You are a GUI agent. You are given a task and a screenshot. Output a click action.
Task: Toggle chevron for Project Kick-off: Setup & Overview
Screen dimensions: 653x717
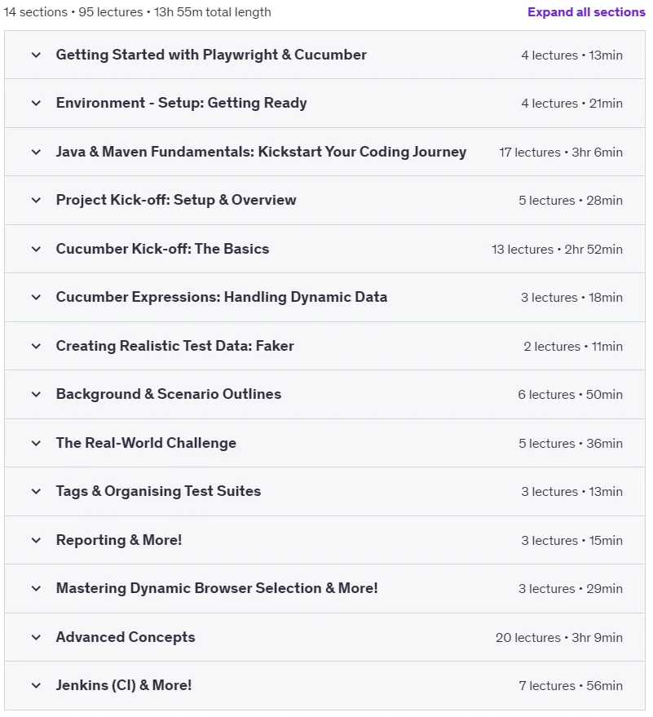[x=36, y=201]
